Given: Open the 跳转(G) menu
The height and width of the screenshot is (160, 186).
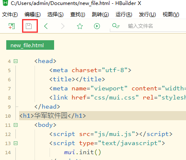Looking at the screenshot, I should point(100,15).
